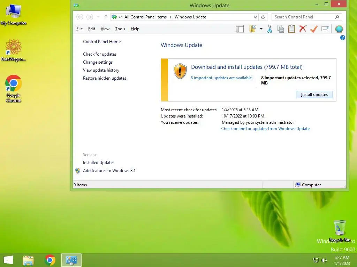The width and height of the screenshot is (357, 267).
Task: Click the taskbar clock
Action: tap(342, 260)
